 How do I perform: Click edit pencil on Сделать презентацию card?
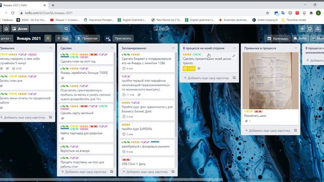pyautogui.click(x=234, y=56)
